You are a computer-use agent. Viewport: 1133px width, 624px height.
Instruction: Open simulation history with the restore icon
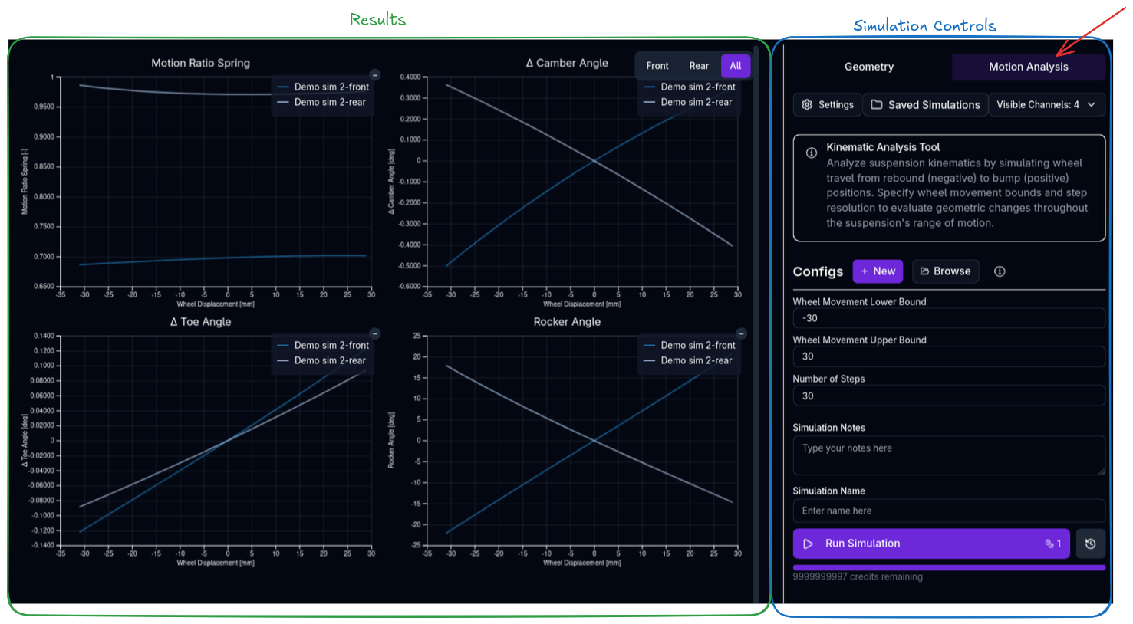(x=1090, y=544)
